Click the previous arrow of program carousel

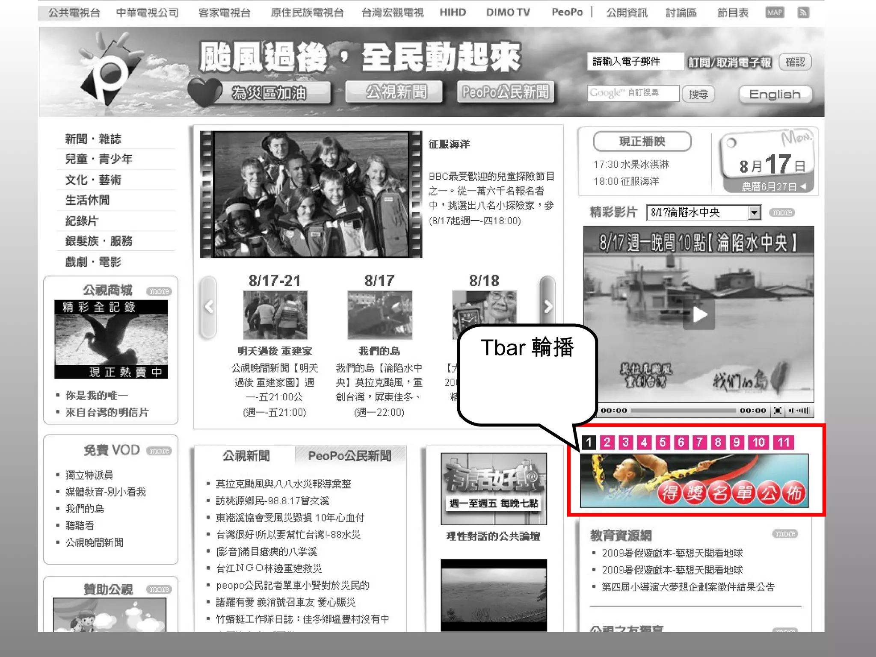209,307
